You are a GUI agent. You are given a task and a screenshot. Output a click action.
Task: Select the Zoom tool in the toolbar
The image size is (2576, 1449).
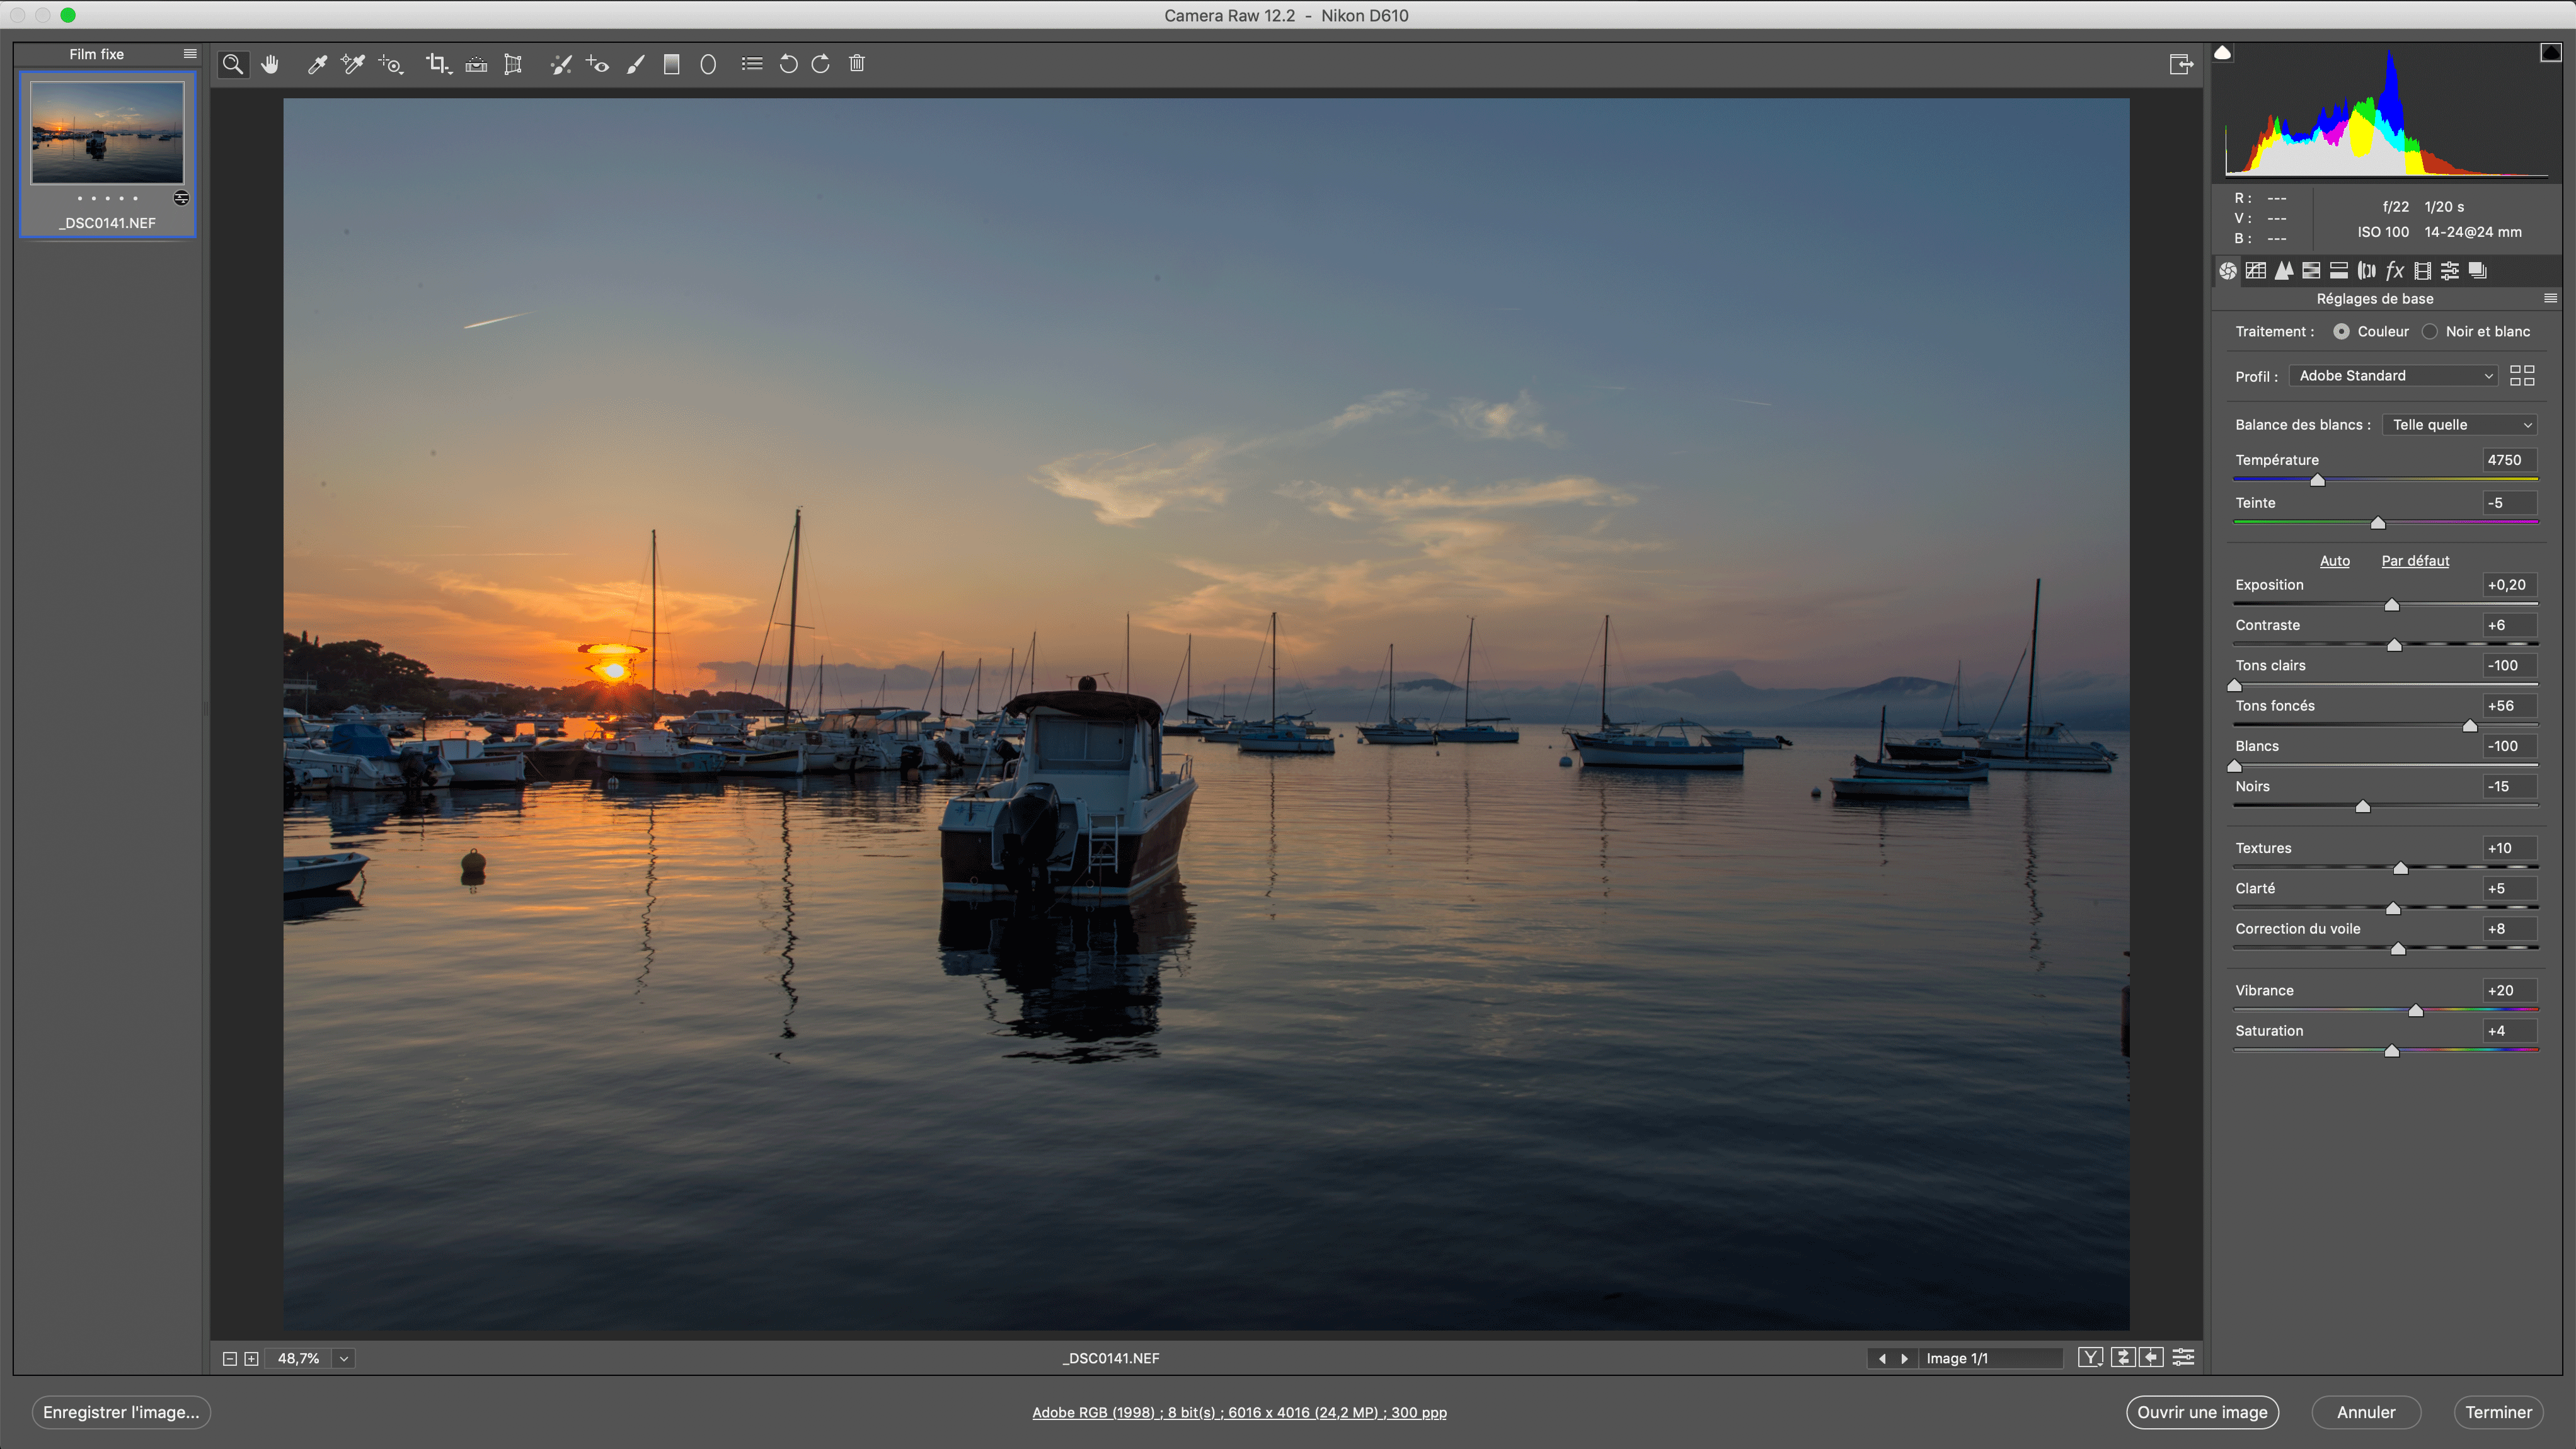[x=233, y=64]
